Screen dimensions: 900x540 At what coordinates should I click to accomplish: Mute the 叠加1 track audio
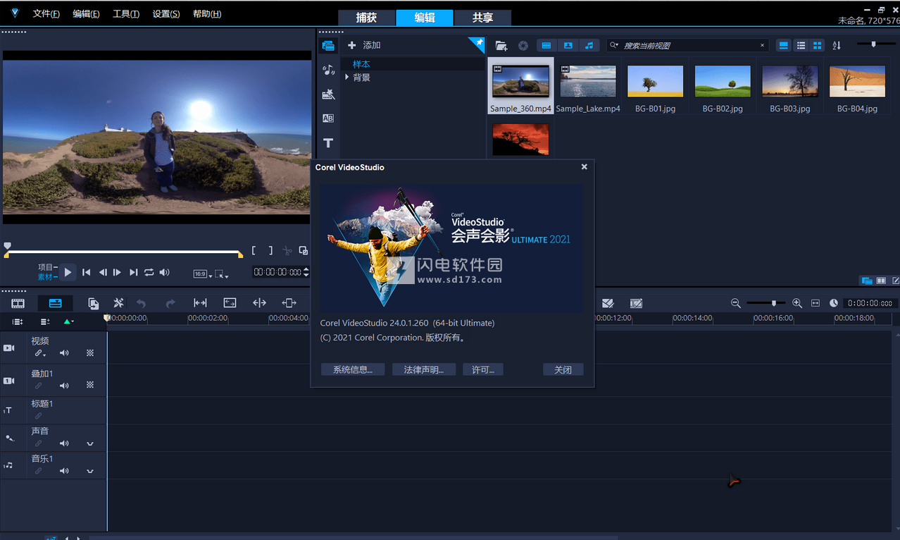(x=64, y=386)
